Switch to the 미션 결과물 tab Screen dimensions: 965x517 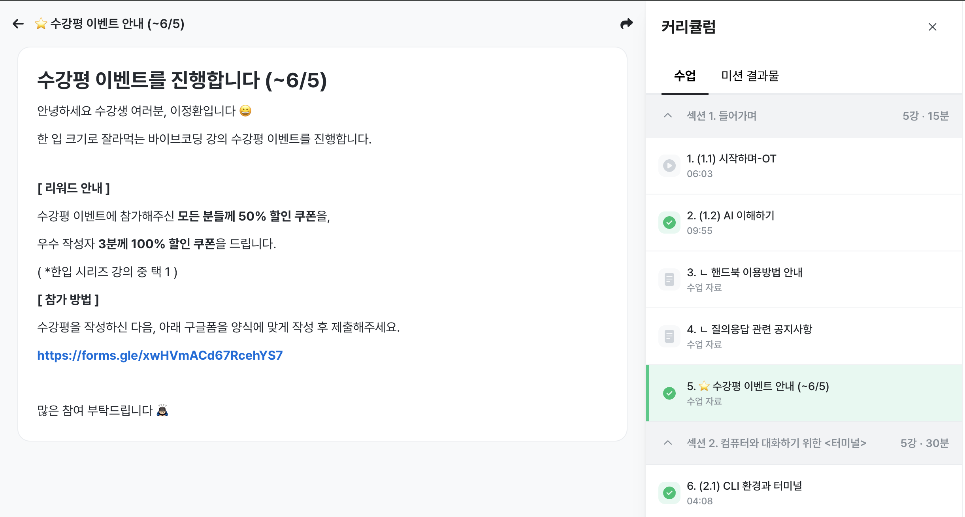[x=750, y=75]
